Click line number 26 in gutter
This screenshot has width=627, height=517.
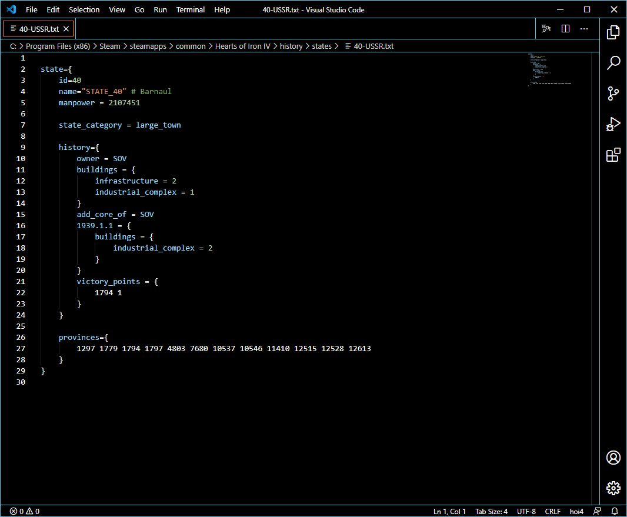click(x=21, y=338)
